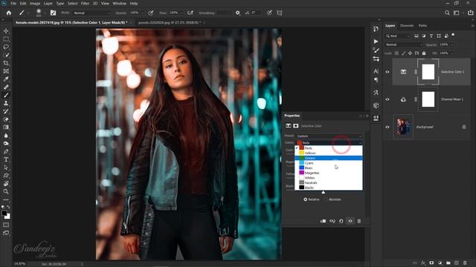The height and width of the screenshot is (267, 476).
Task: Select the Hand tool
Action: click(6, 183)
